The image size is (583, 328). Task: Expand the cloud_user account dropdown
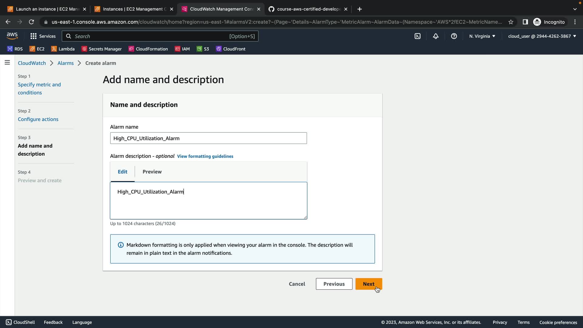pos(542,36)
